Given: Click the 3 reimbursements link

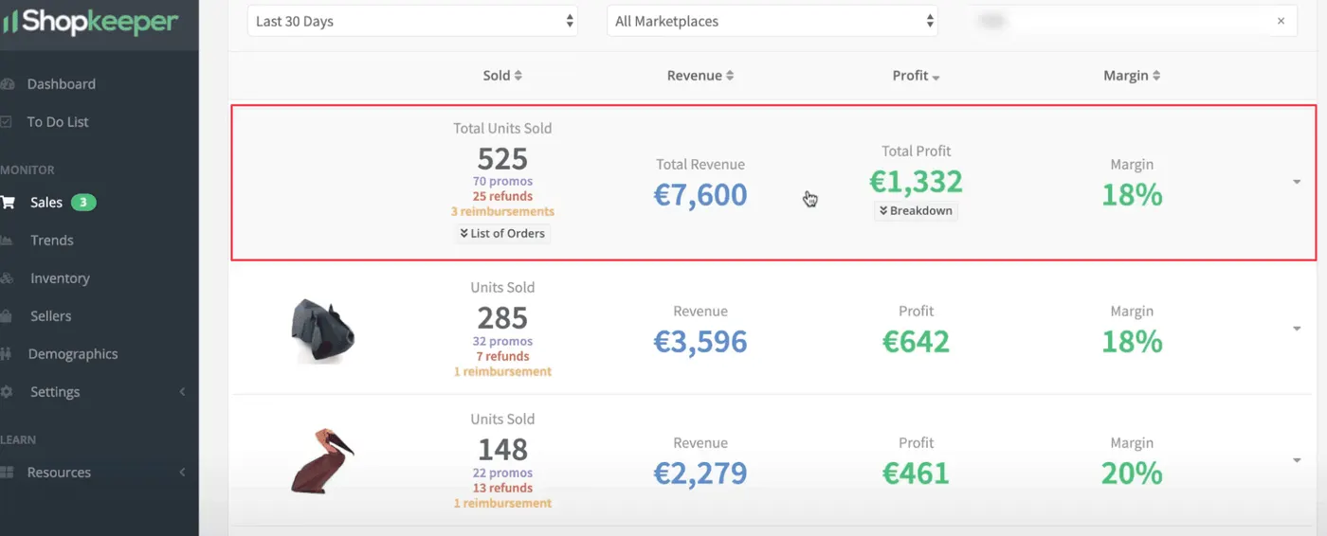Looking at the screenshot, I should 502,211.
